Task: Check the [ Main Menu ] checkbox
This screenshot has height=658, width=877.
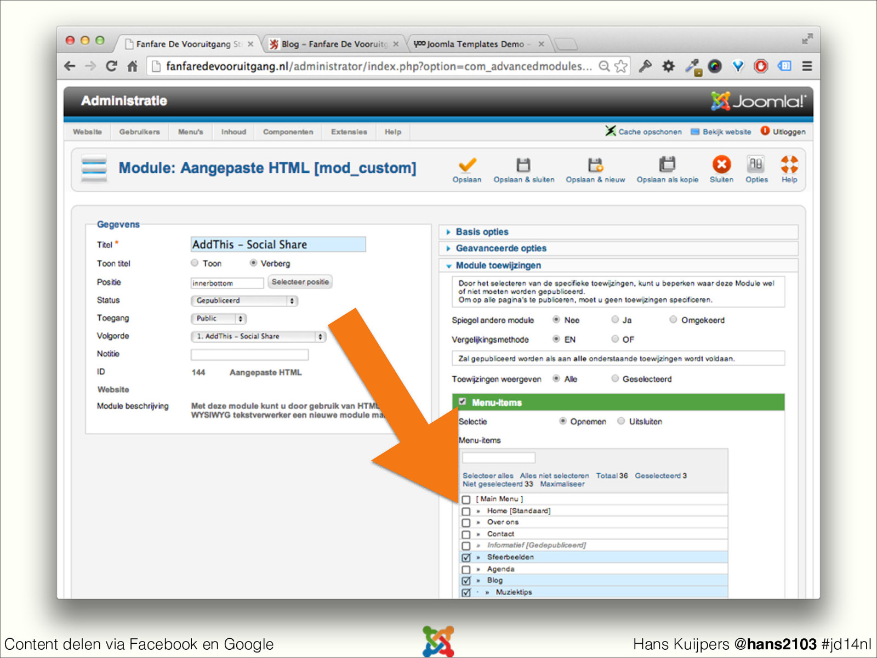Action: pyautogui.click(x=466, y=500)
